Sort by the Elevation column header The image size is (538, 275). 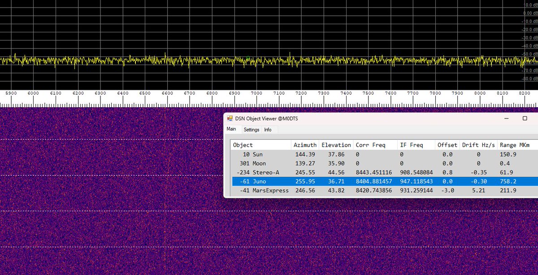point(336,145)
